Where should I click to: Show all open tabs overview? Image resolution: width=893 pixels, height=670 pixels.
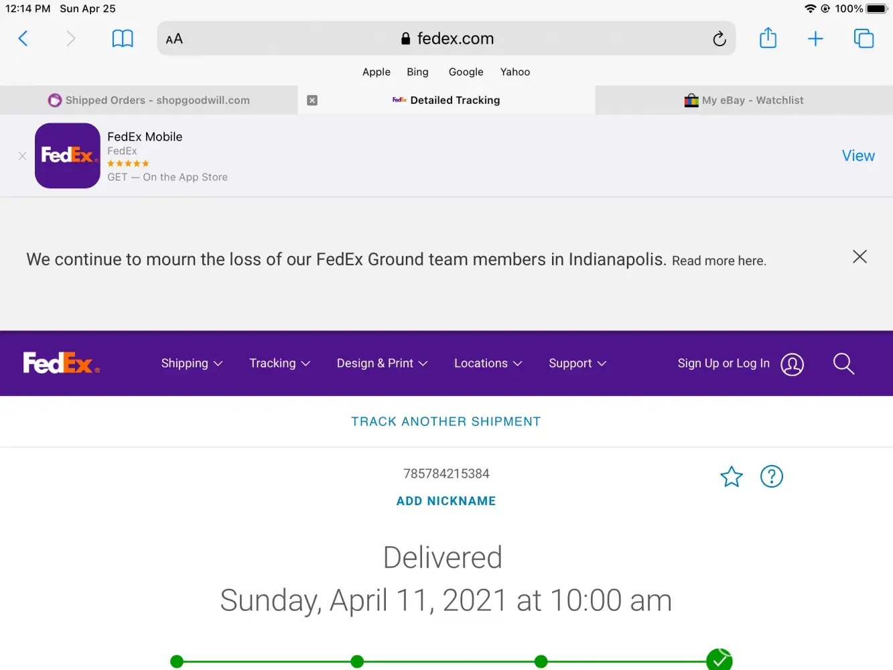[864, 39]
